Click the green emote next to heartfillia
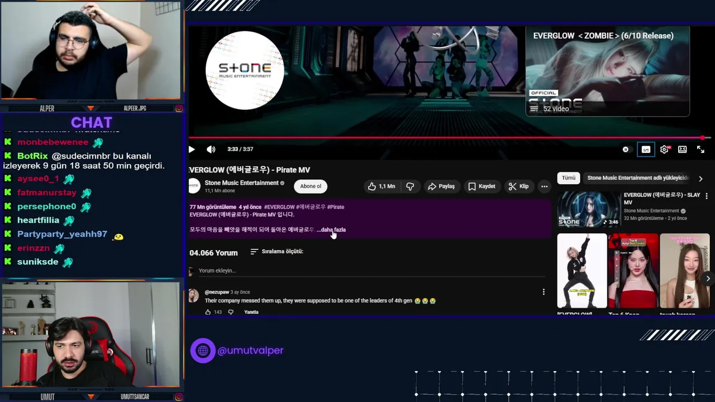This screenshot has width=715, height=402. click(68, 221)
